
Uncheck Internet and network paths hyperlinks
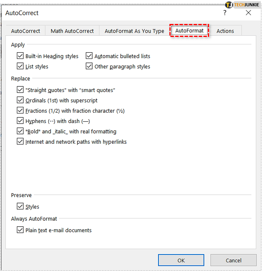(x=20, y=141)
